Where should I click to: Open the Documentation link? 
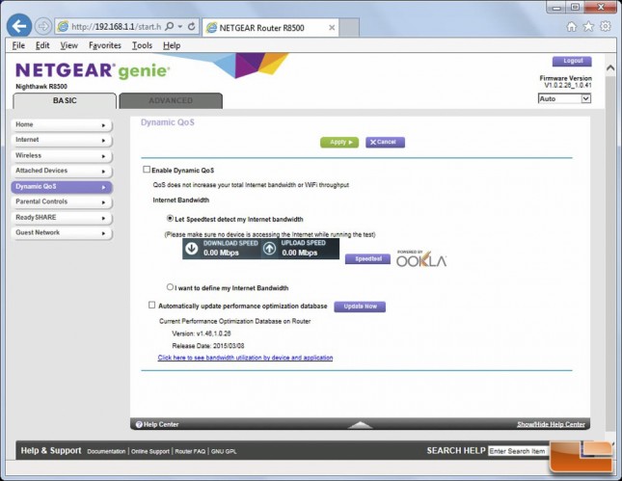[106, 451]
